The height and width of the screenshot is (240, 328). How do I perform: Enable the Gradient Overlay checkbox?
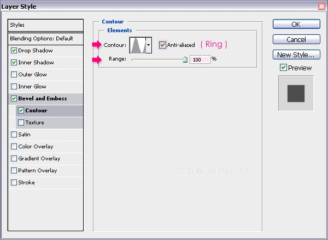point(14,159)
